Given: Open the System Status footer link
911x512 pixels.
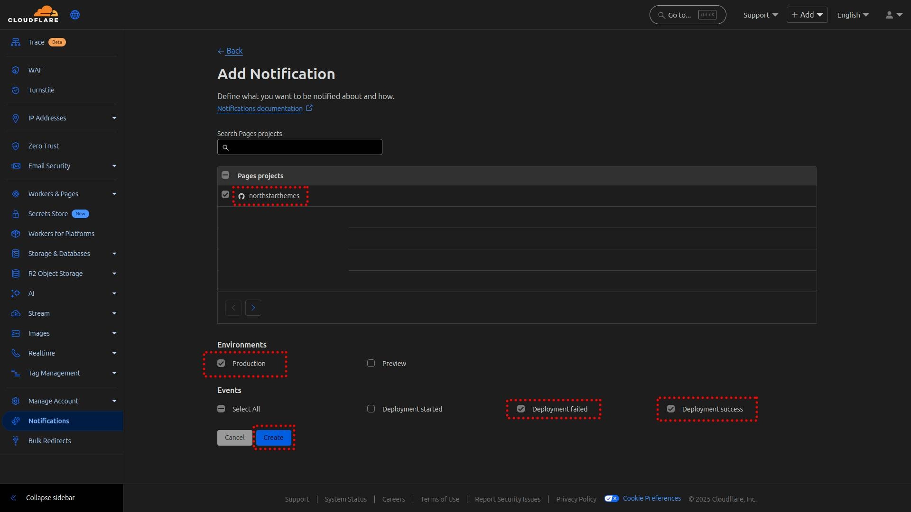Looking at the screenshot, I should [x=345, y=499].
